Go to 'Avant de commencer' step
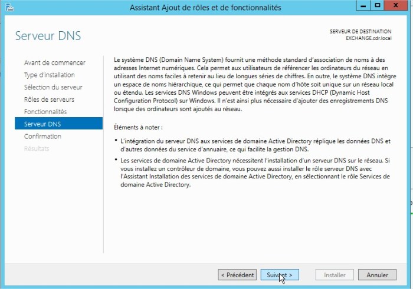The height and width of the screenshot is (289, 413). [55, 63]
